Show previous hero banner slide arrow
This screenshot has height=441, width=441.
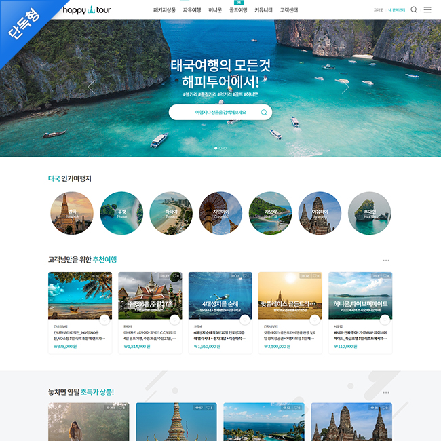click(92, 87)
